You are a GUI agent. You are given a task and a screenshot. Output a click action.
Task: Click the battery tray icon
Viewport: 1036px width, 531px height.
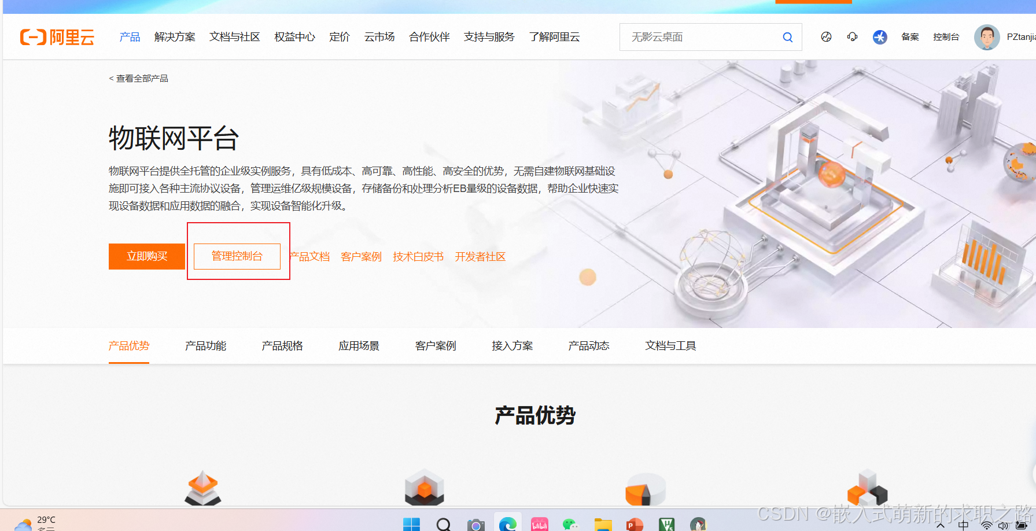1022,525
